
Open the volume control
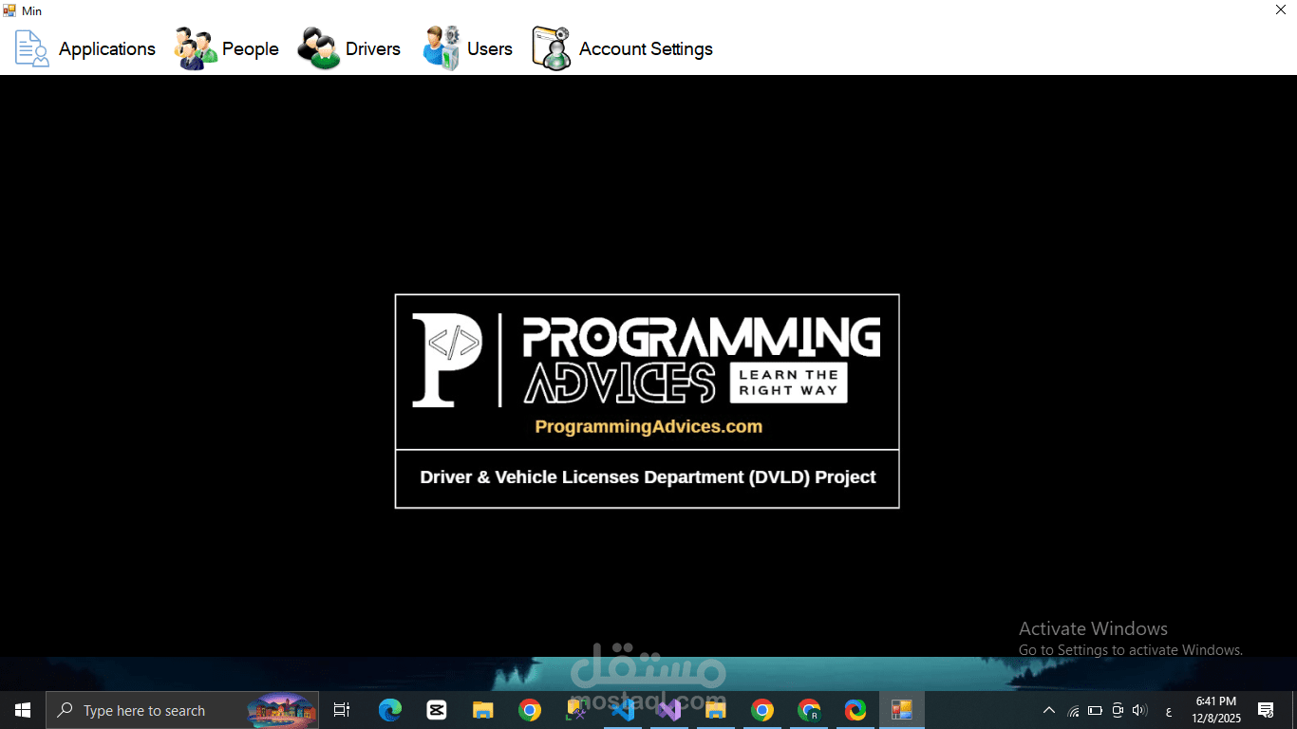click(1139, 710)
